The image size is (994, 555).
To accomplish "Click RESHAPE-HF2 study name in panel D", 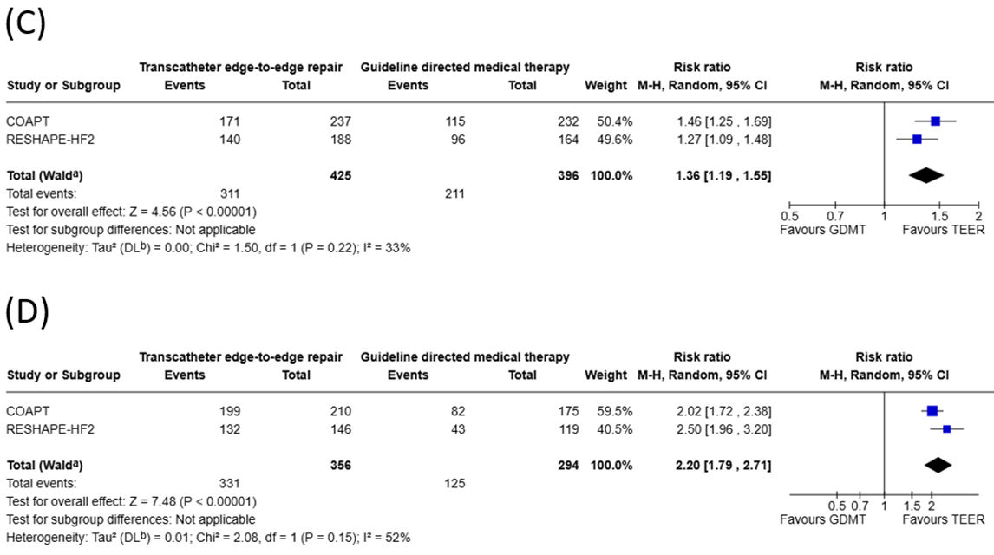I will coord(50,429).
